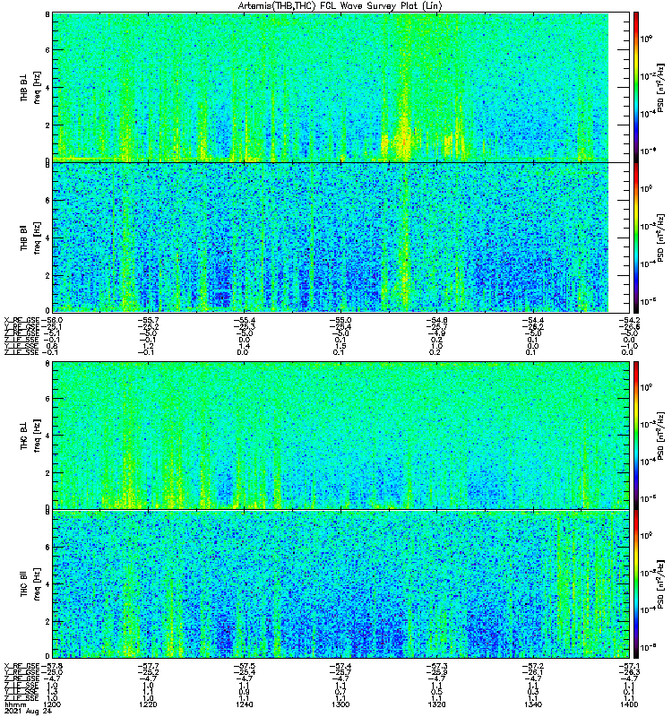Click the THB B∥ panel PSD color bar
Viewport: 672px width, 717px height.
pos(636,238)
